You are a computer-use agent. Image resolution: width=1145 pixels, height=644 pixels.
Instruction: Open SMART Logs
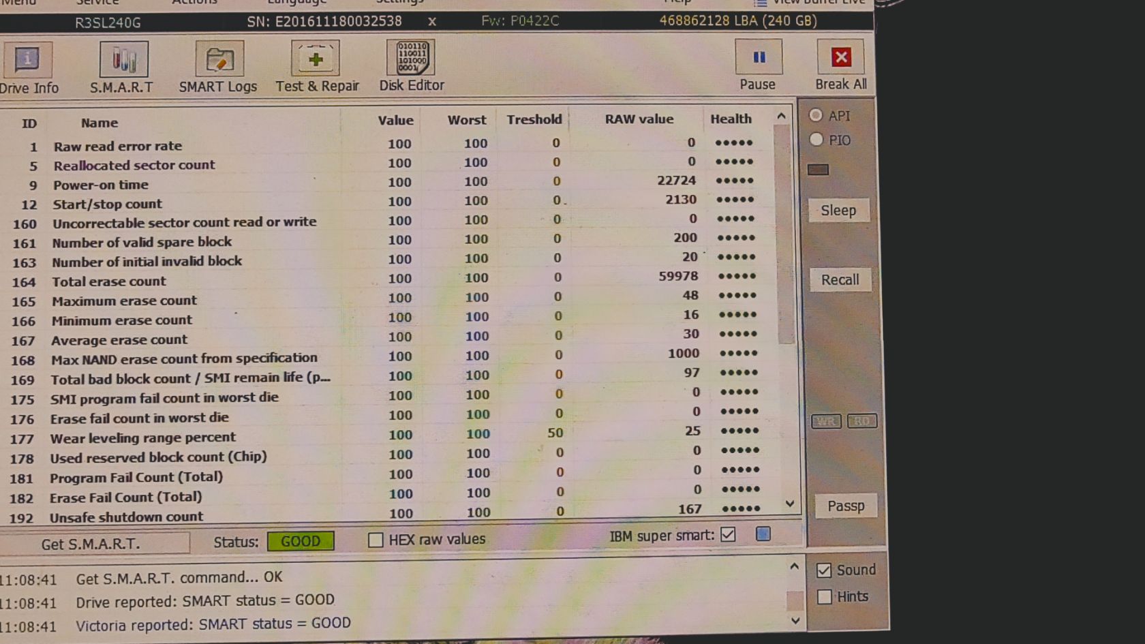point(218,67)
